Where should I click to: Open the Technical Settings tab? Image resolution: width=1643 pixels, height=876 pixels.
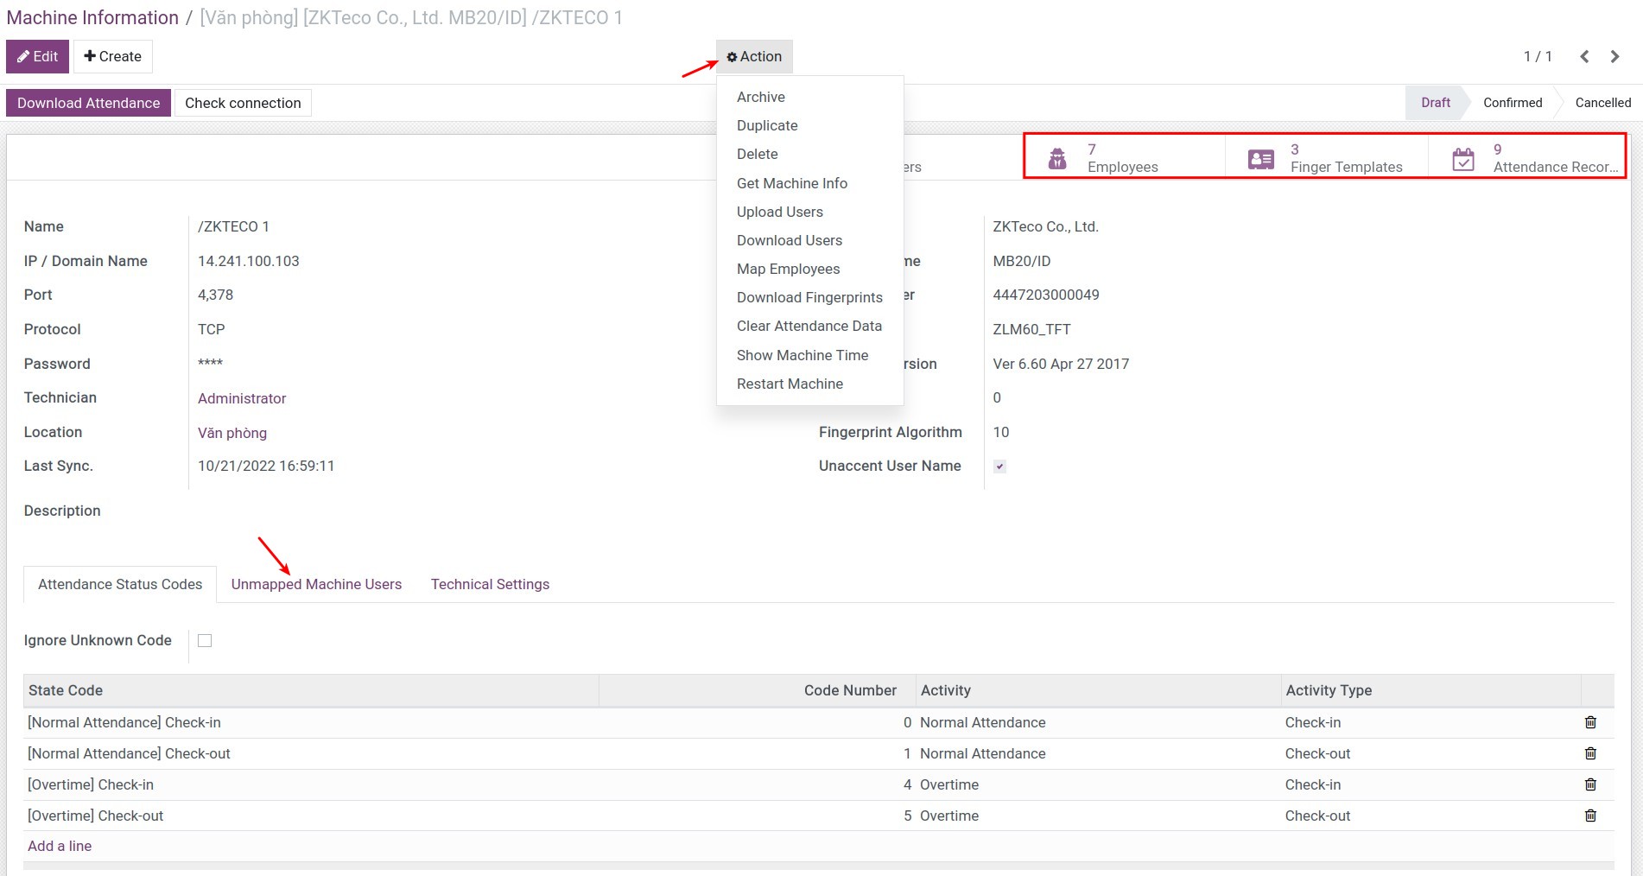[x=490, y=584]
